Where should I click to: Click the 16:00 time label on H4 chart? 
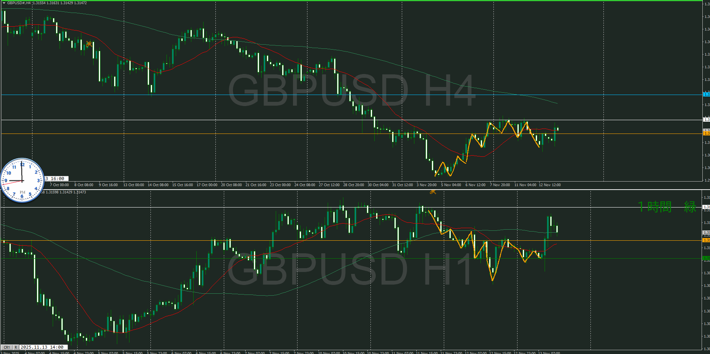57,179
